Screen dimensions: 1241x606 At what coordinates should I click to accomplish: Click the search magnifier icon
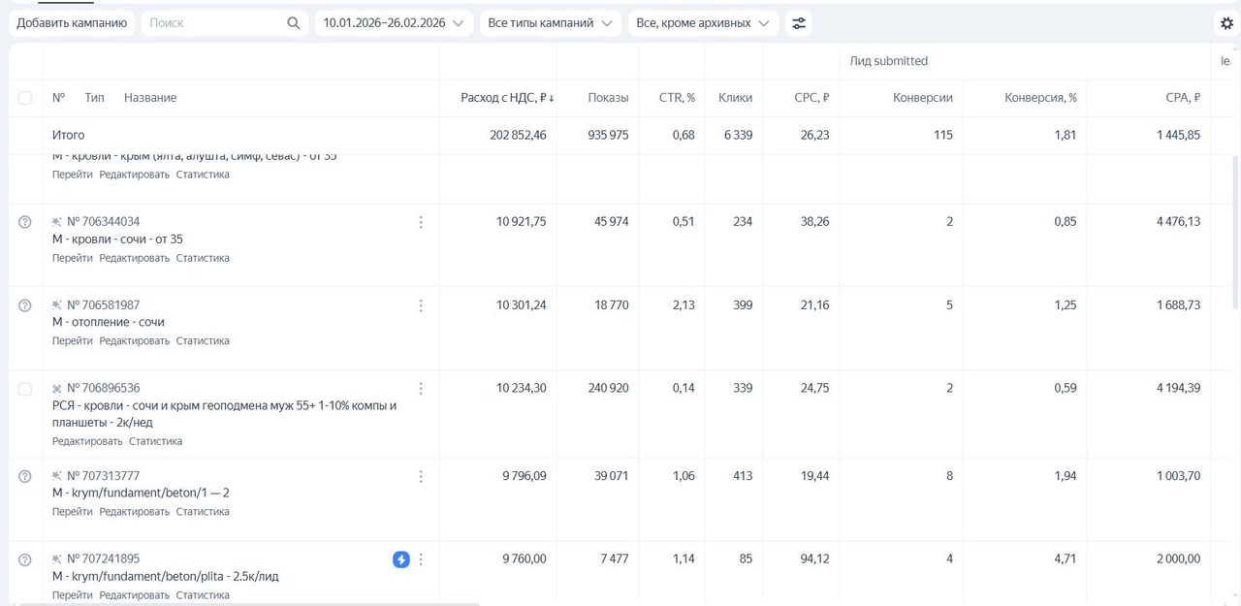coord(294,23)
